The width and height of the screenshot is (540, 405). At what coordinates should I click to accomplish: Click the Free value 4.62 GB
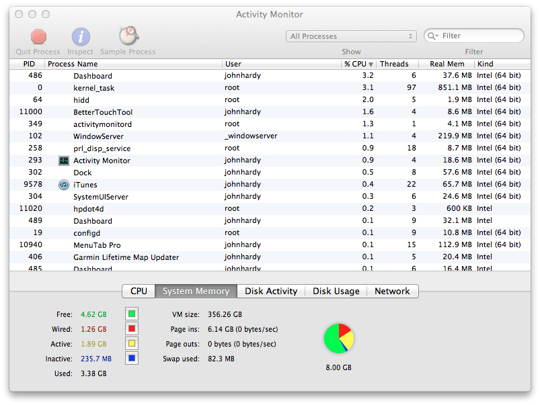click(93, 314)
